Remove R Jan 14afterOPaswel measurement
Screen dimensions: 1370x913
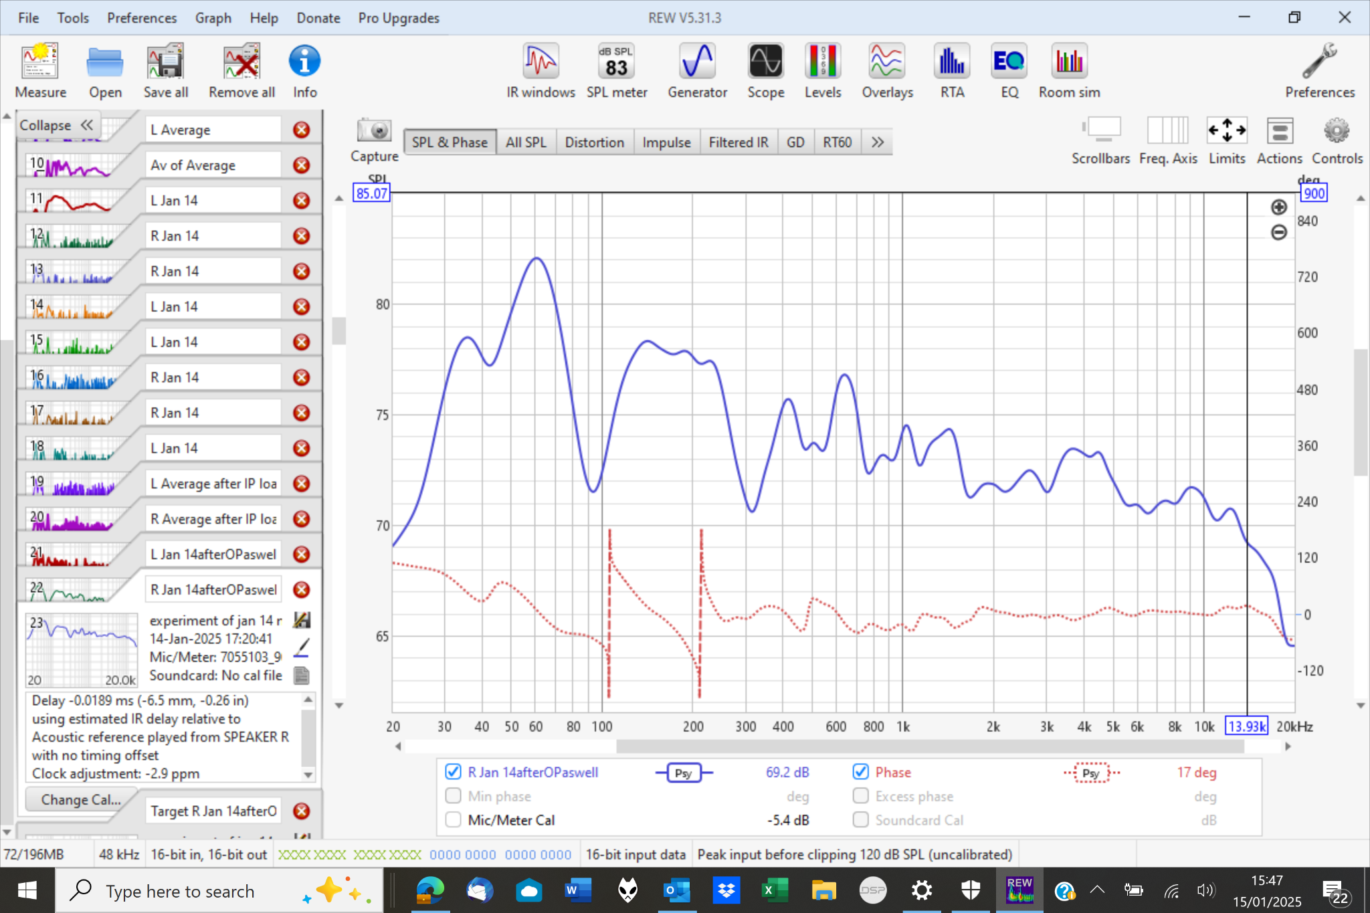coord(302,590)
